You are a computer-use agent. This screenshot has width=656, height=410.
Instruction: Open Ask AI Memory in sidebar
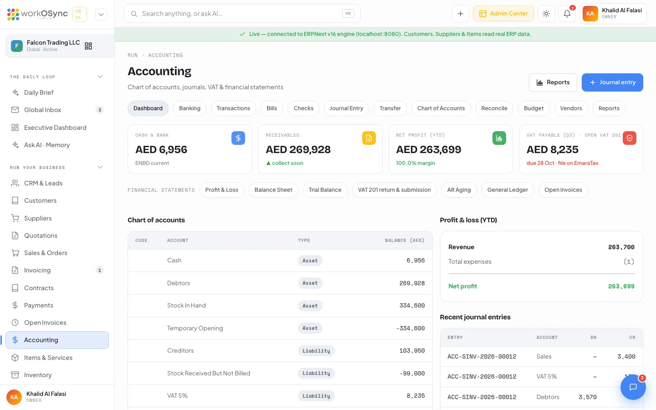57,145
